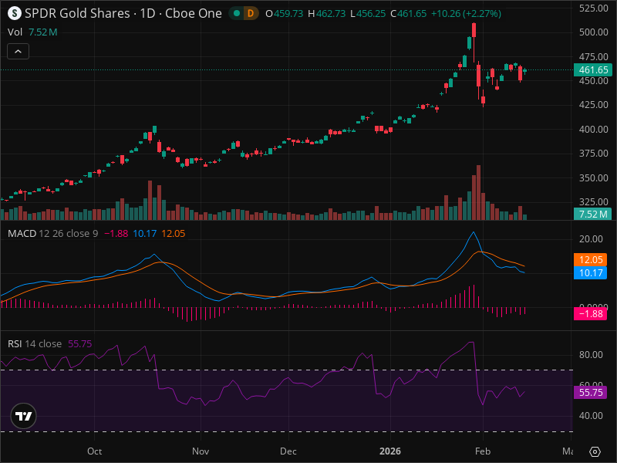Viewport: 617px width, 463px height.
Task: Click the blue 10.17 MACD value label
Action: pos(590,273)
